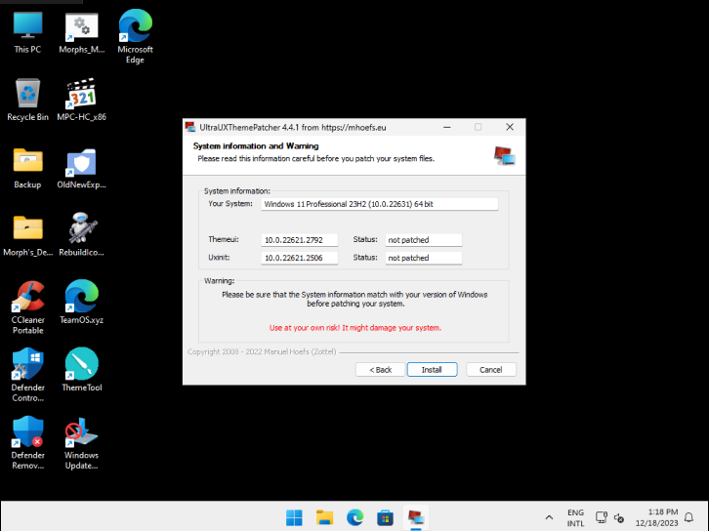The image size is (709, 531).
Task: Click the Themeui version field
Action: (x=300, y=240)
